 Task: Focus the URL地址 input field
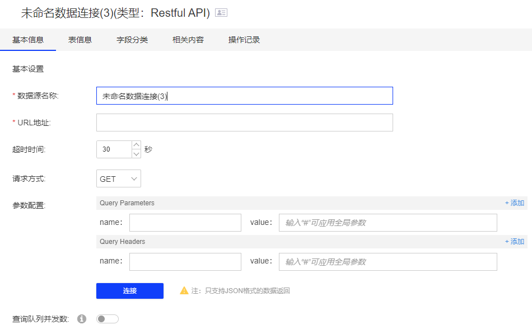[244, 123]
